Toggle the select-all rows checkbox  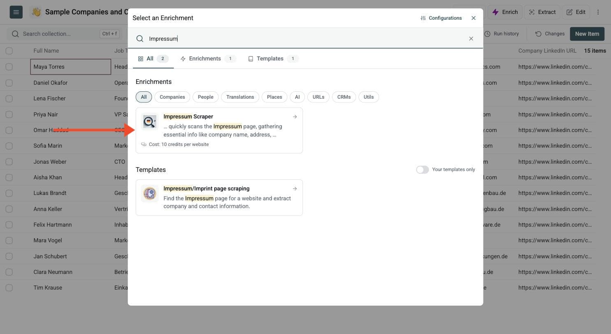pyautogui.click(x=9, y=51)
